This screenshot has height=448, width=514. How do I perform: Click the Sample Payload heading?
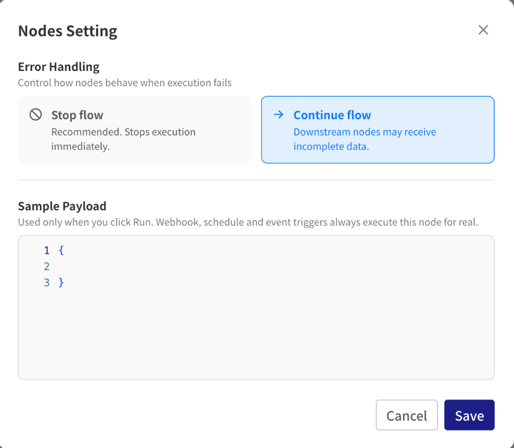(62, 207)
